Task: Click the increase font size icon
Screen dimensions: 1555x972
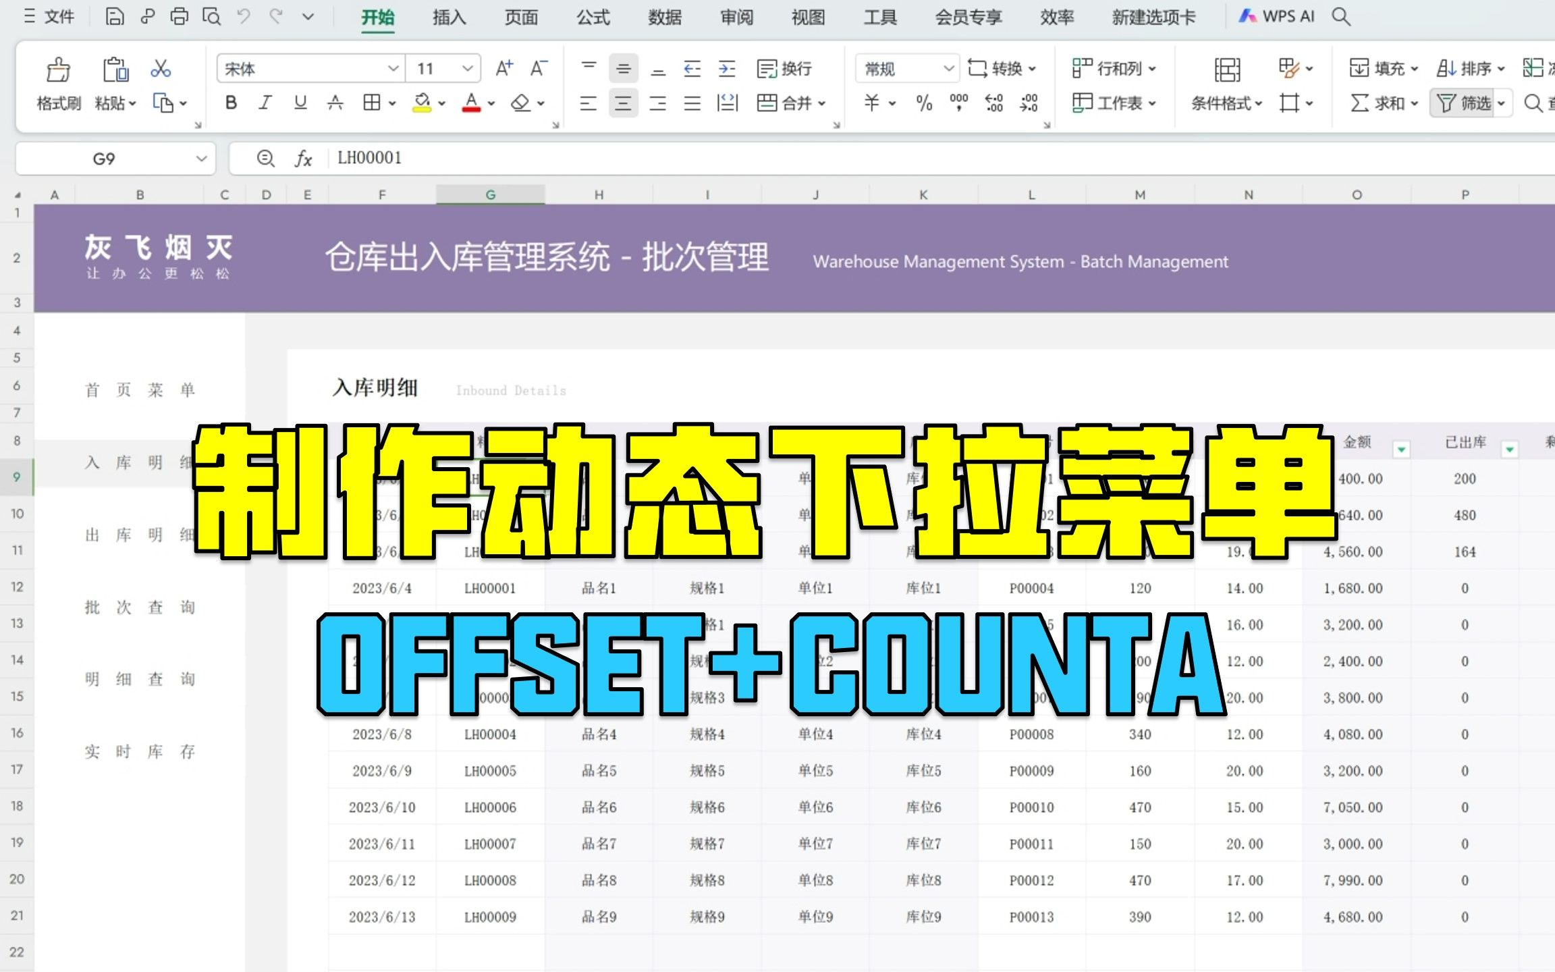Action: click(503, 68)
